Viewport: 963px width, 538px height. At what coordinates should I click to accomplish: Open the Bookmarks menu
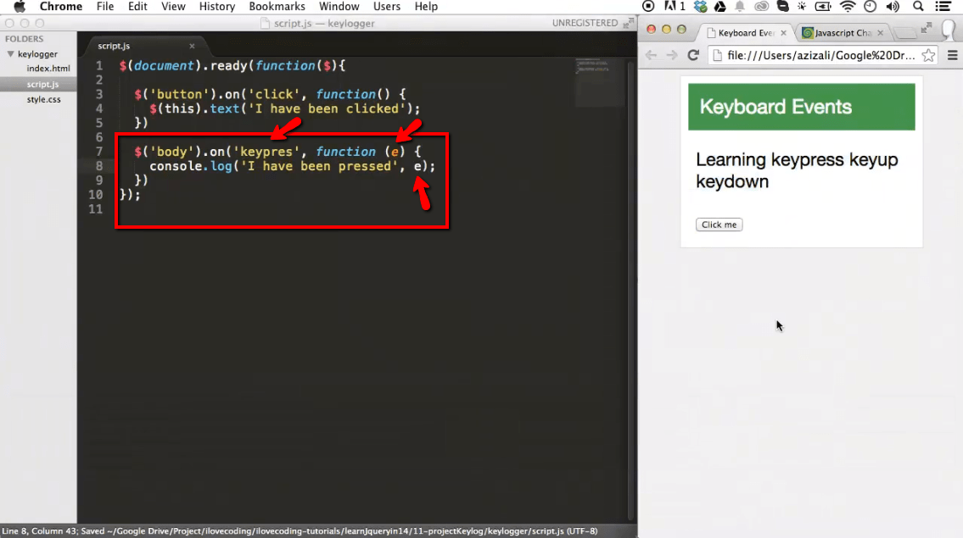pos(277,6)
